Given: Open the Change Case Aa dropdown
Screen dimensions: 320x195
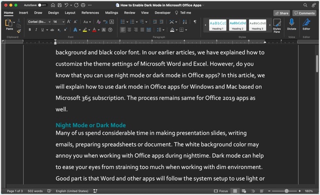Looking at the screenshot, I should [87, 22].
